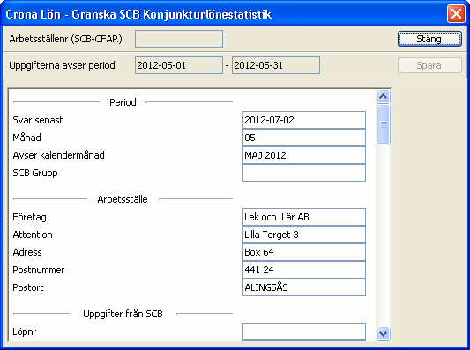Select the period start date 2012-05-01 field
The height and width of the screenshot is (350, 470).
click(179, 65)
